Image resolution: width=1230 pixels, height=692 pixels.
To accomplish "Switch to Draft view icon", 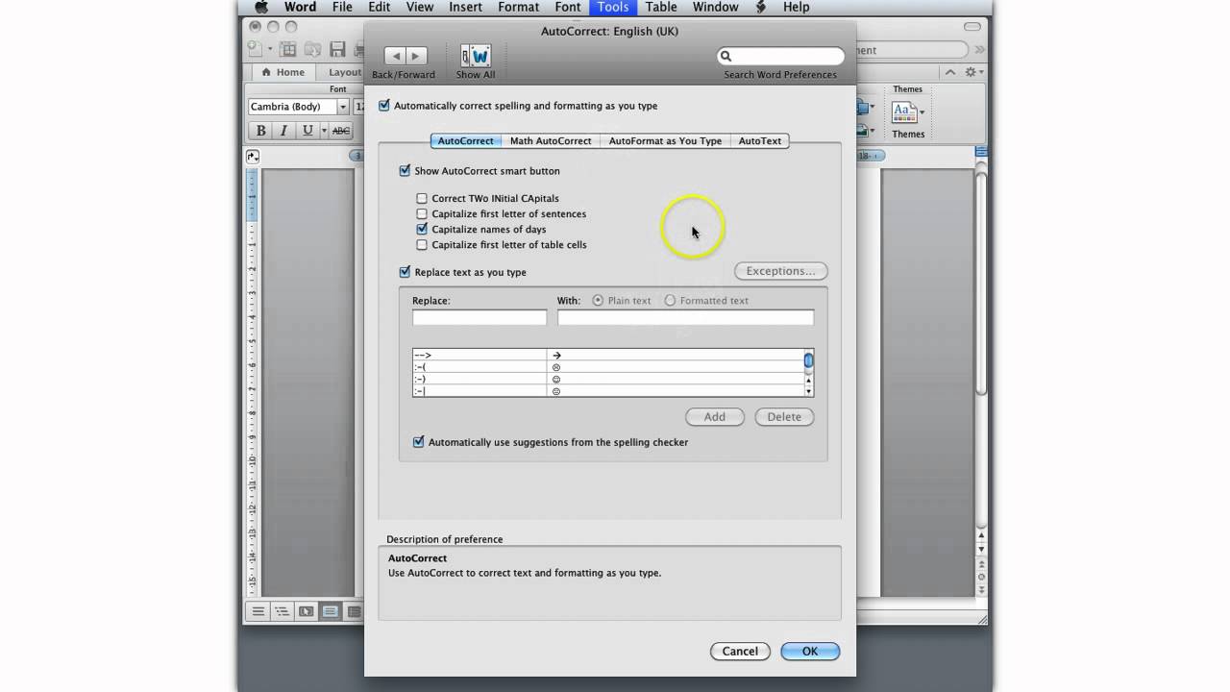I will pos(258,611).
